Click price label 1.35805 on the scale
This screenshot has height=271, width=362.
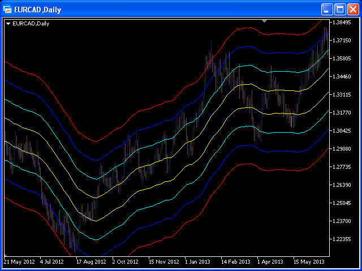(x=342, y=59)
